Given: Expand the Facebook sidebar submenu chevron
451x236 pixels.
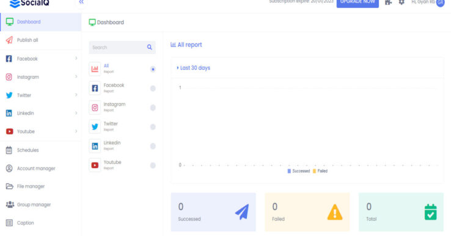Looking at the screenshot, I should [x=76, y=59].
